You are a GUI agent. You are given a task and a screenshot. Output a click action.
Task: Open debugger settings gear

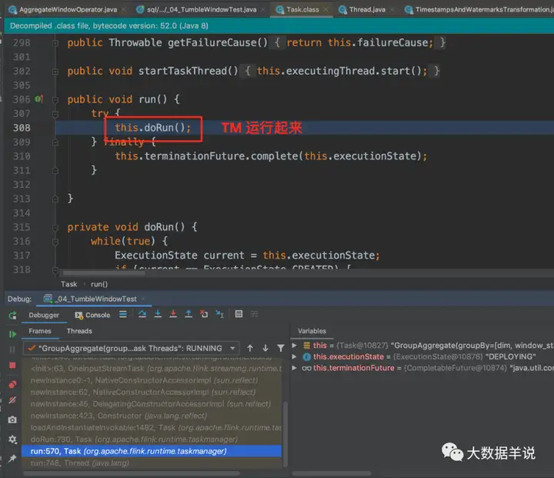(12, 439)
